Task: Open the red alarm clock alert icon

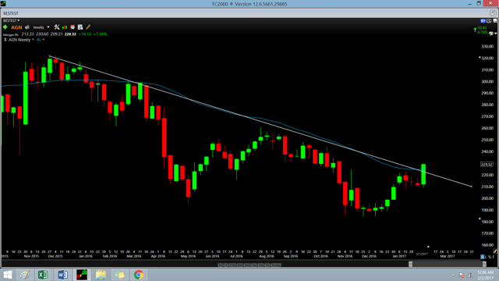Action: [73, 27]
